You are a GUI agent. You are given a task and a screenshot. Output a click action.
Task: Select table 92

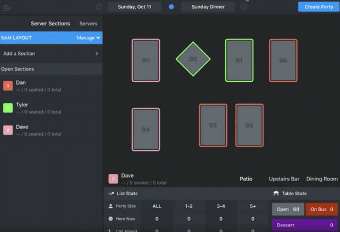[249, 125]
